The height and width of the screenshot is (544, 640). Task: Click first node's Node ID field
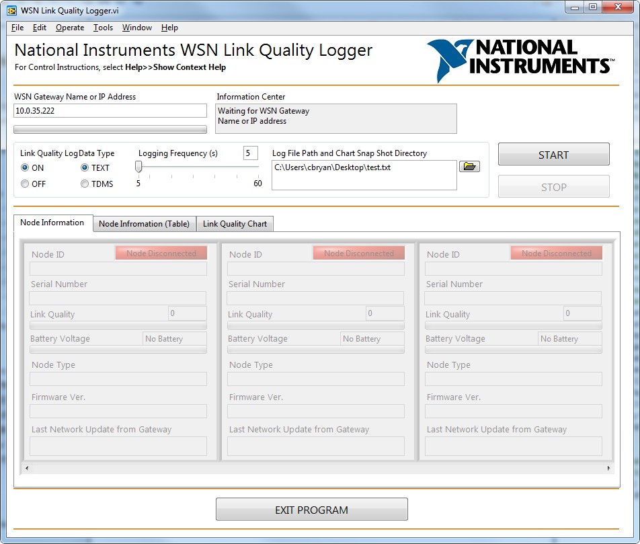tap(118, 268)
